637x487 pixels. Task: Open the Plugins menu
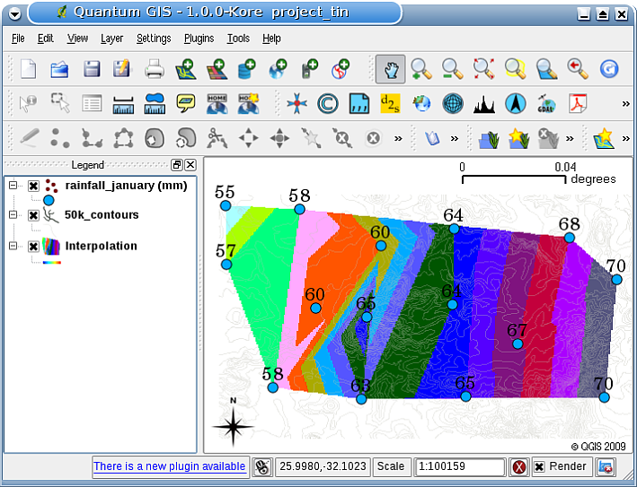(x=199, y=39)
